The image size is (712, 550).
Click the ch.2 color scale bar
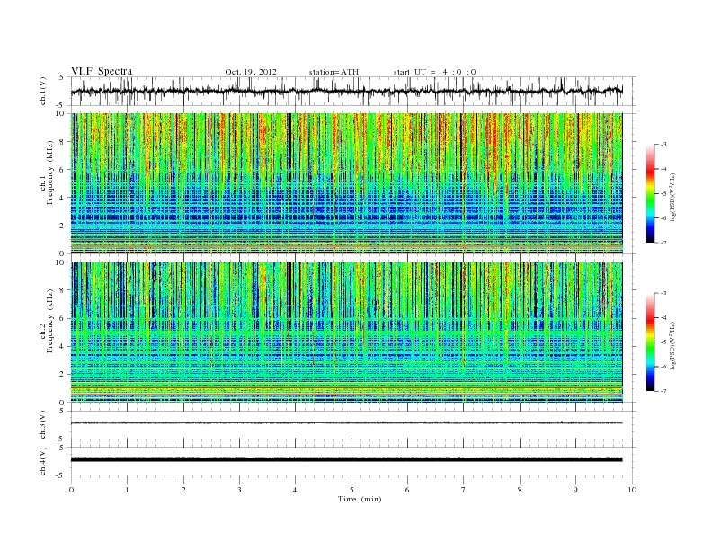click(650, 342)
